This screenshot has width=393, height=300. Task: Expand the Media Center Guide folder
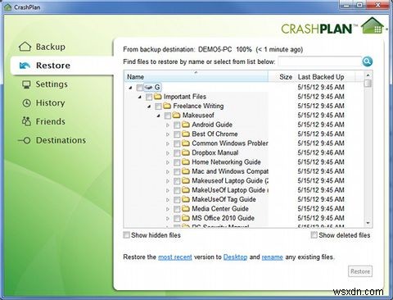168,209
